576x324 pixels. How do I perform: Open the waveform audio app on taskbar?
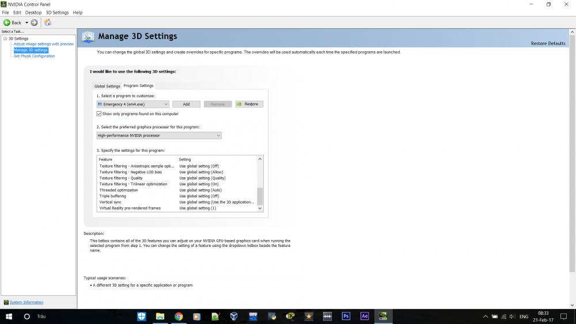point(327,317)
